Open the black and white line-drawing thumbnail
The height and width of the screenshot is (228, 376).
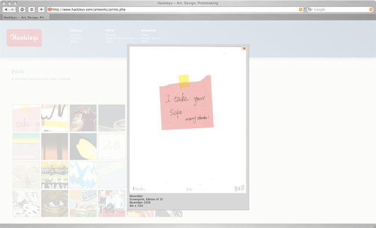point(26,203)
